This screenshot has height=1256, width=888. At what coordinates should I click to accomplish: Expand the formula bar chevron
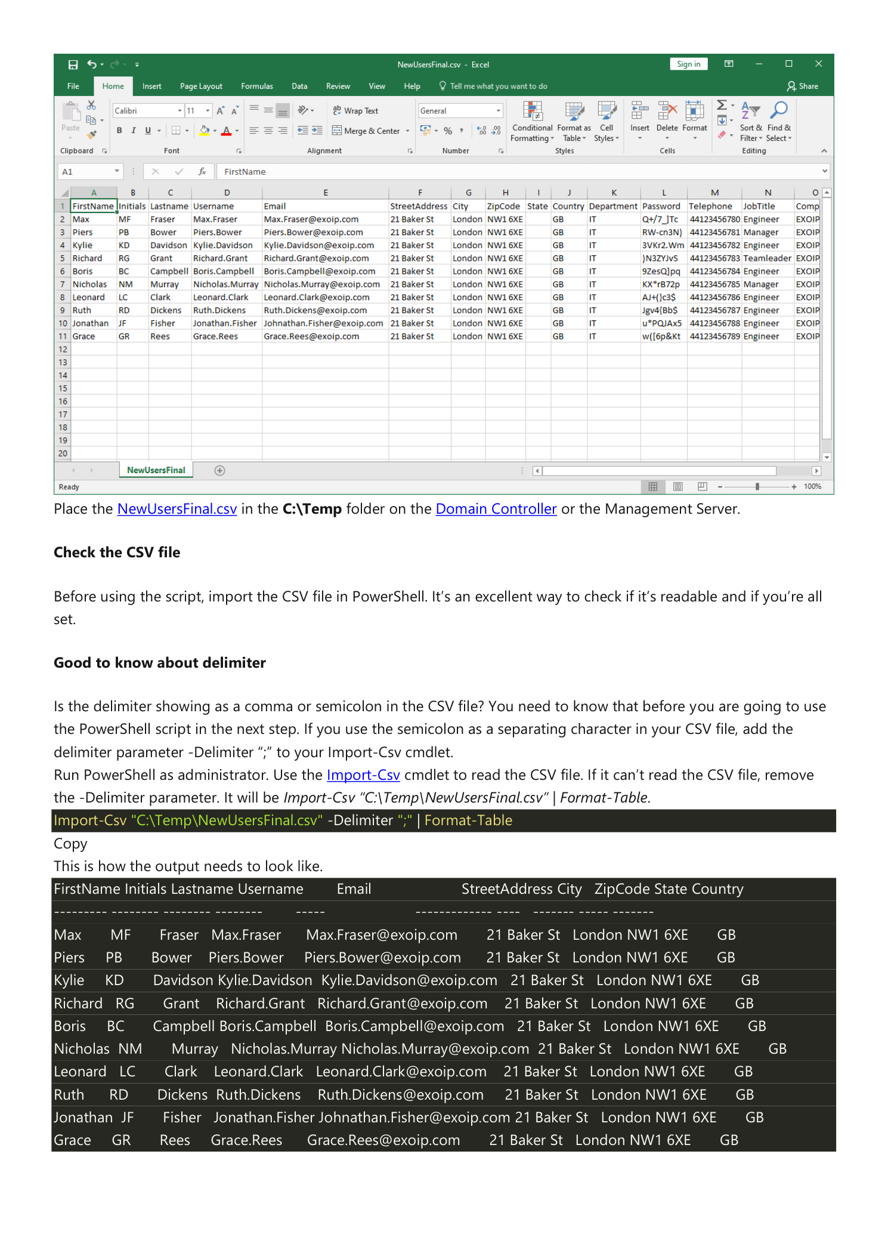(825, 172)
